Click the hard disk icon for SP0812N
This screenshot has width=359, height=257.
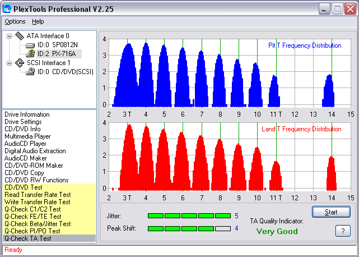click(30, 45)
